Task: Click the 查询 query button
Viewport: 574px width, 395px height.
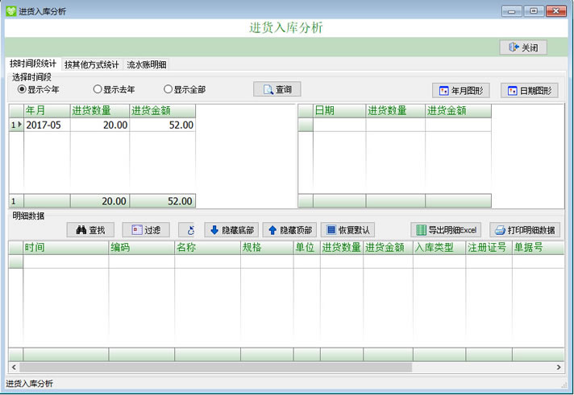Action: coord(277,89)
